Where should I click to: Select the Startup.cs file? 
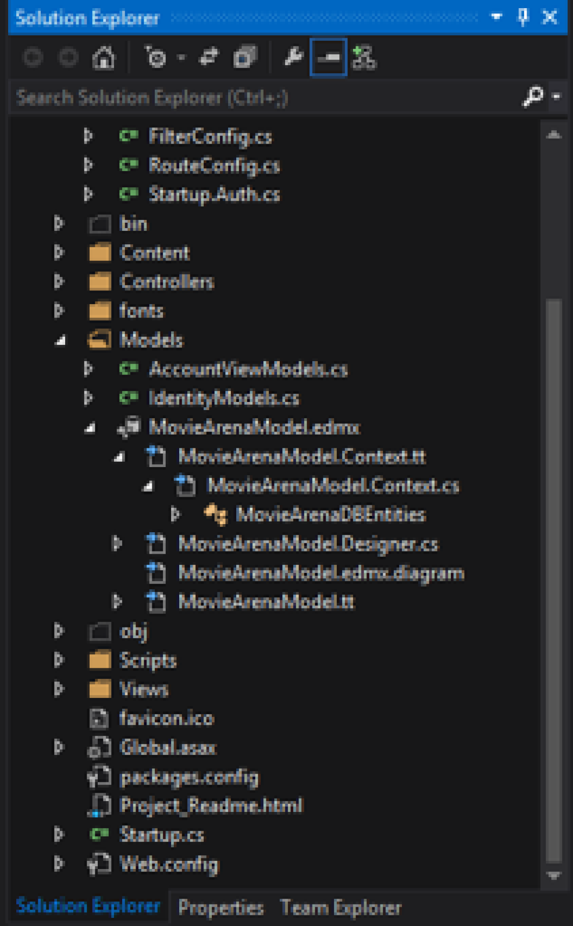(x=162, y=835)
